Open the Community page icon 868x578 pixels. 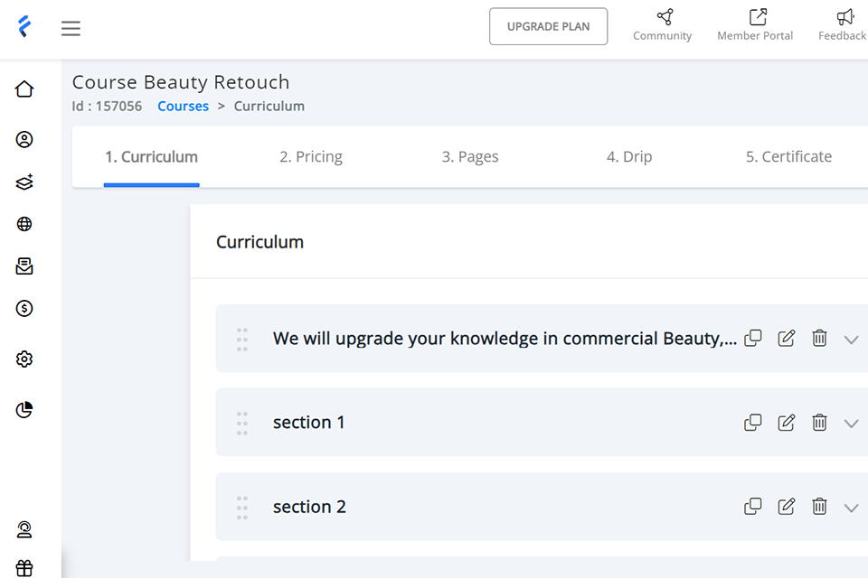(x=664, y=25)
